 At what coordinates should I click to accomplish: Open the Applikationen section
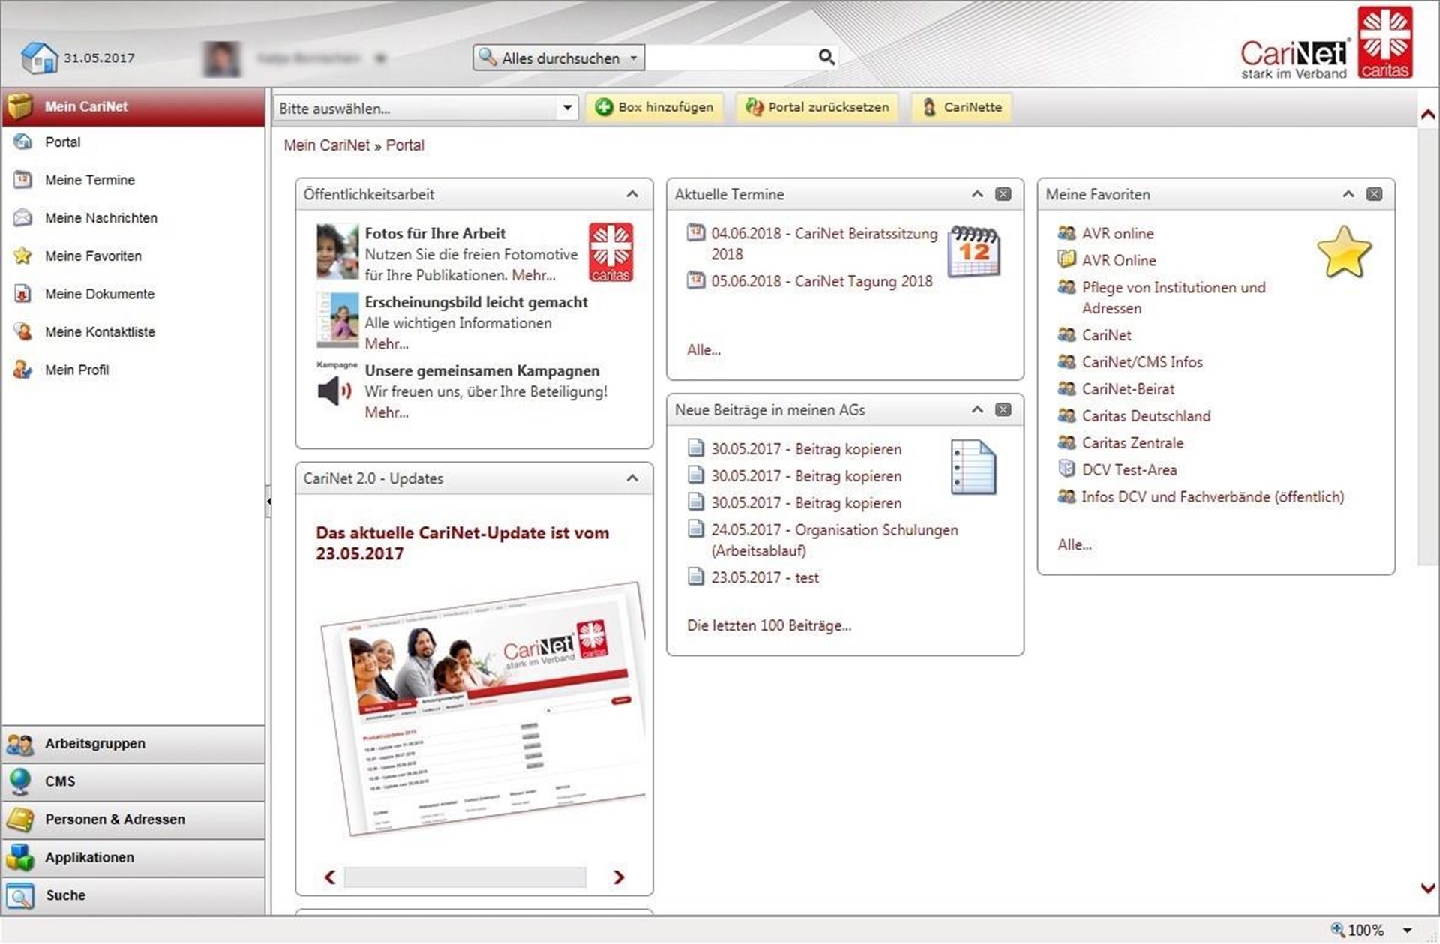133,857
